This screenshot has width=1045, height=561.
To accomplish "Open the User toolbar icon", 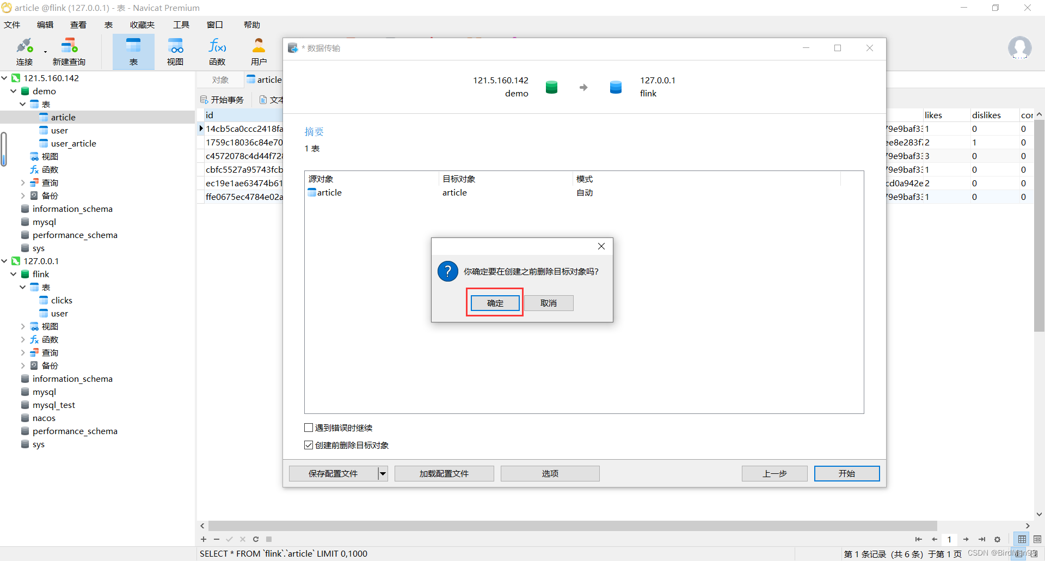I will pos(259,52).
